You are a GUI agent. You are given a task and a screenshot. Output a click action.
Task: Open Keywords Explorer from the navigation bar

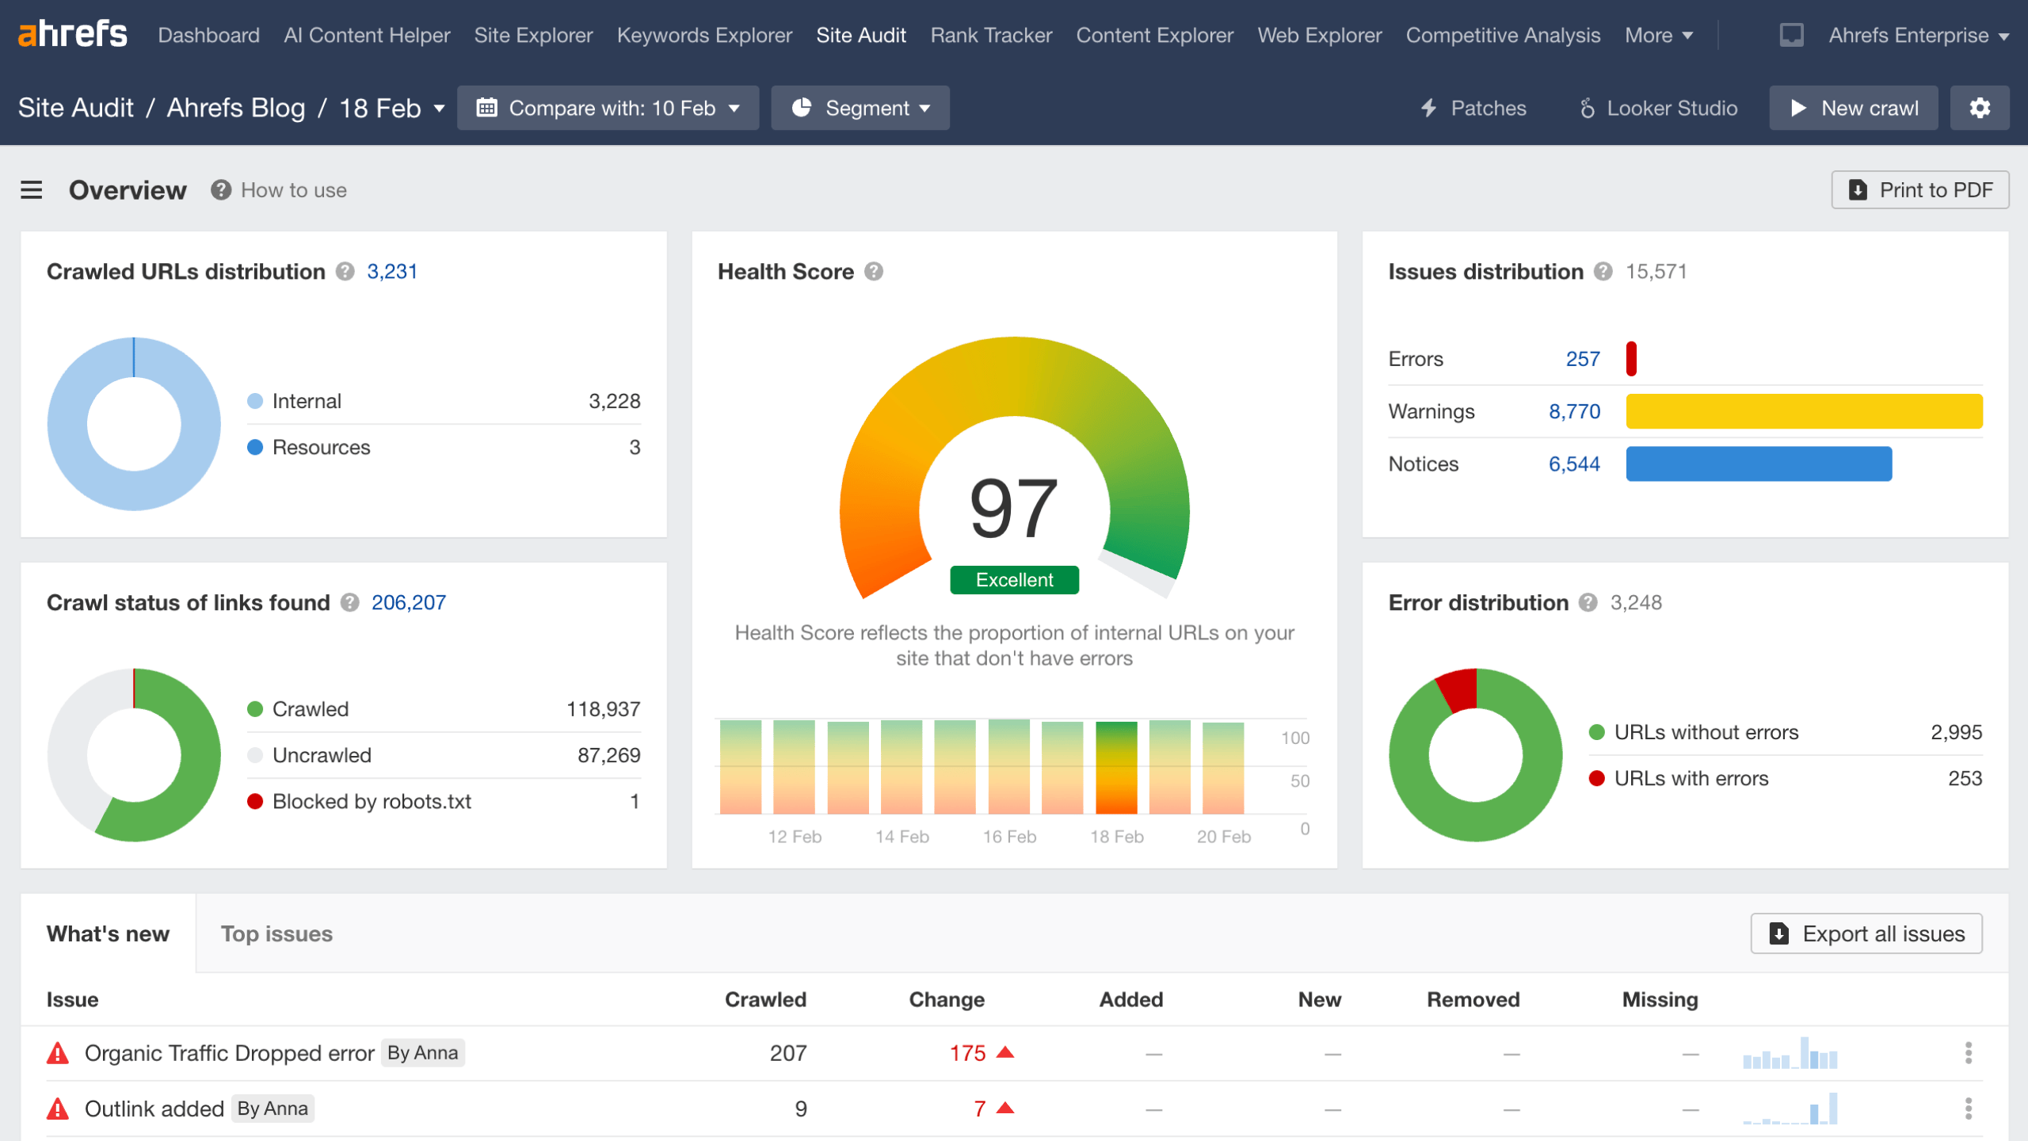pos(703,35)
